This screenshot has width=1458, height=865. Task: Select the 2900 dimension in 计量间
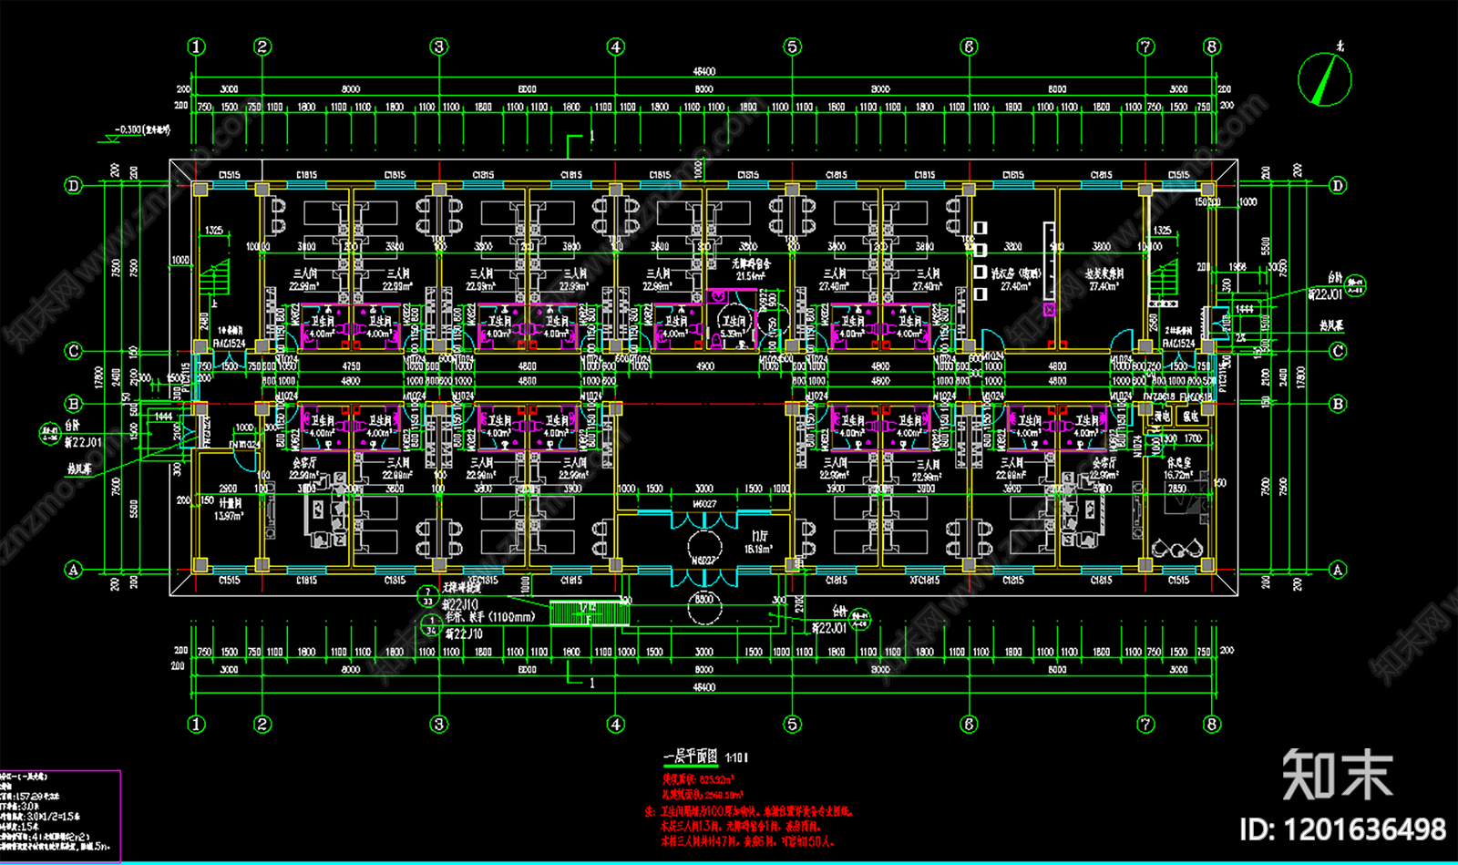228,489
